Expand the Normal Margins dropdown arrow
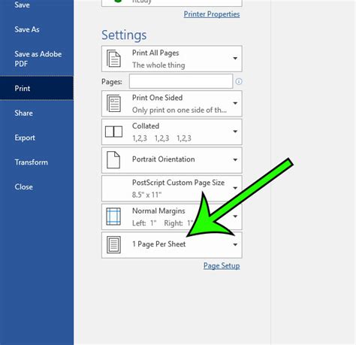 click(235, 216)
